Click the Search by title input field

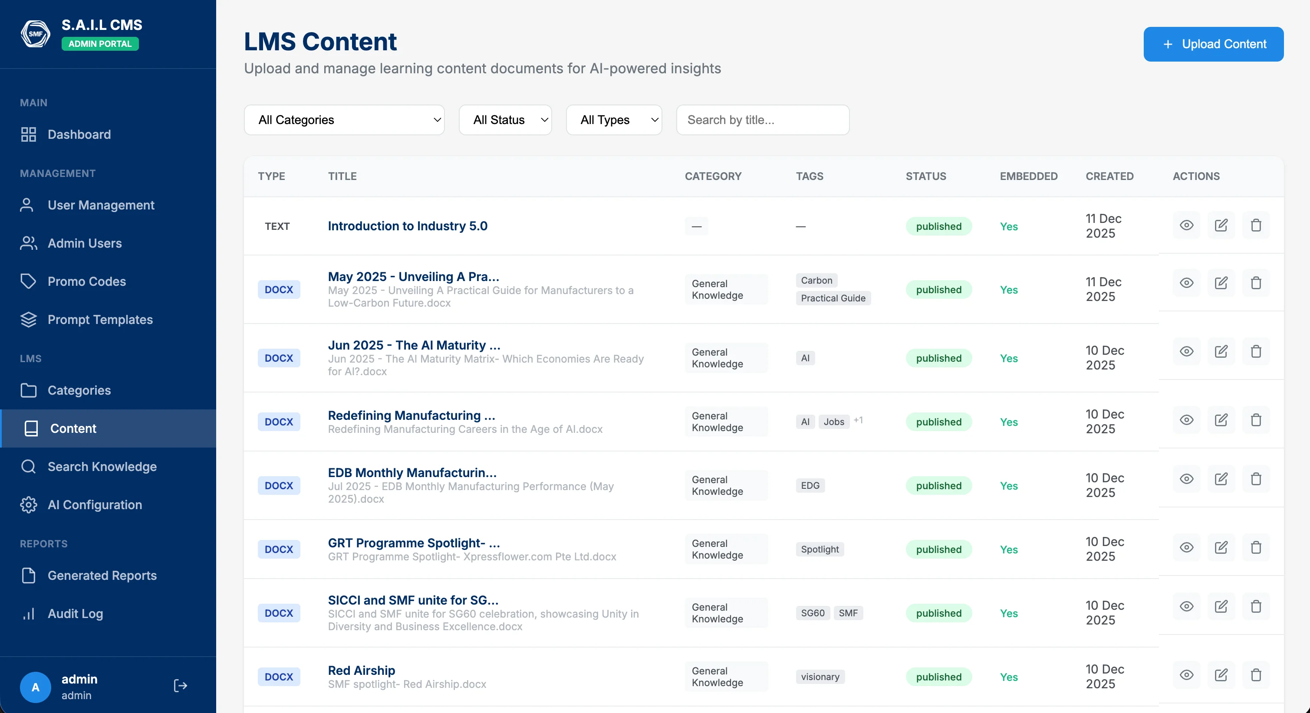pos(762,120)
